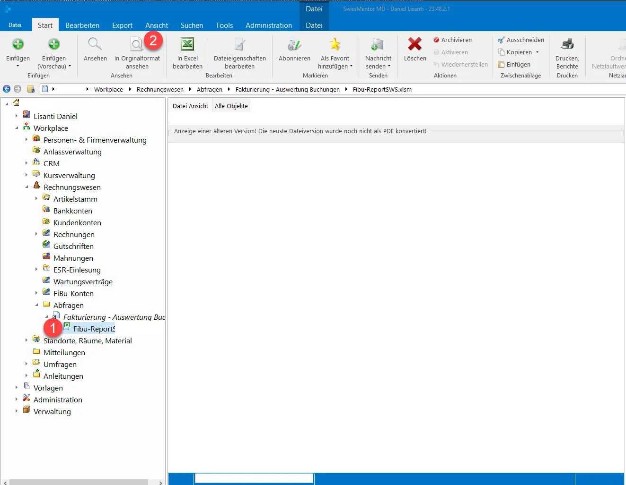The image size is (626, 485).
Task: Select Bankkonten in the tree
Action: 73,211
